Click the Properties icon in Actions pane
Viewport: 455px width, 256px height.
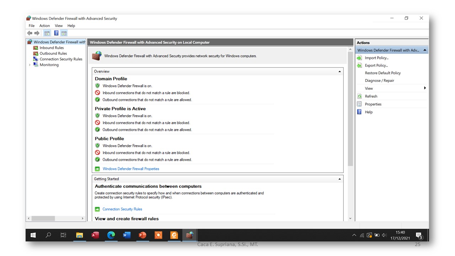tap(359, 104)
